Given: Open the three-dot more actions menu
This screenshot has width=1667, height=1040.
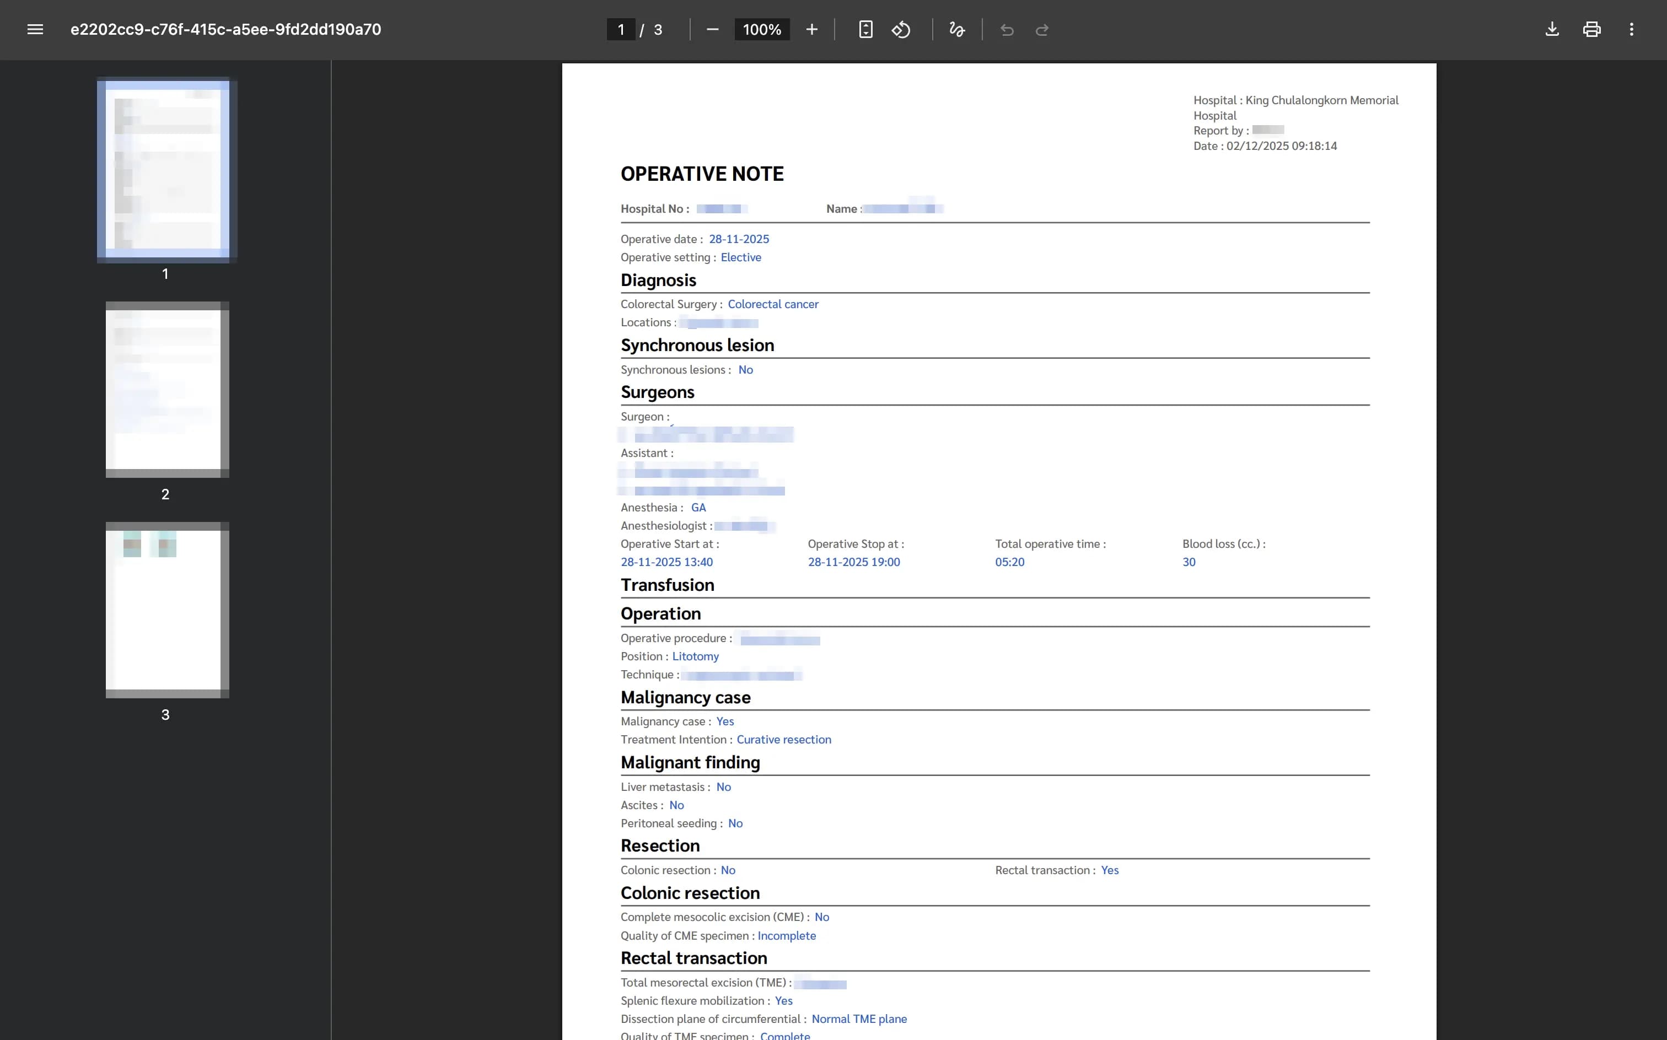Looking at the screenshot, I should (1631, 30).
